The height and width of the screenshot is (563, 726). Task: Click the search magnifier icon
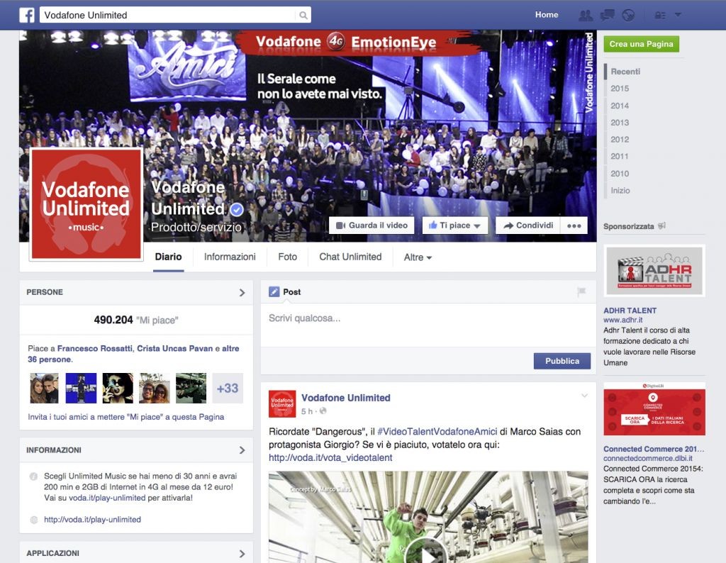pyautogui.click(x=303, y=16)
